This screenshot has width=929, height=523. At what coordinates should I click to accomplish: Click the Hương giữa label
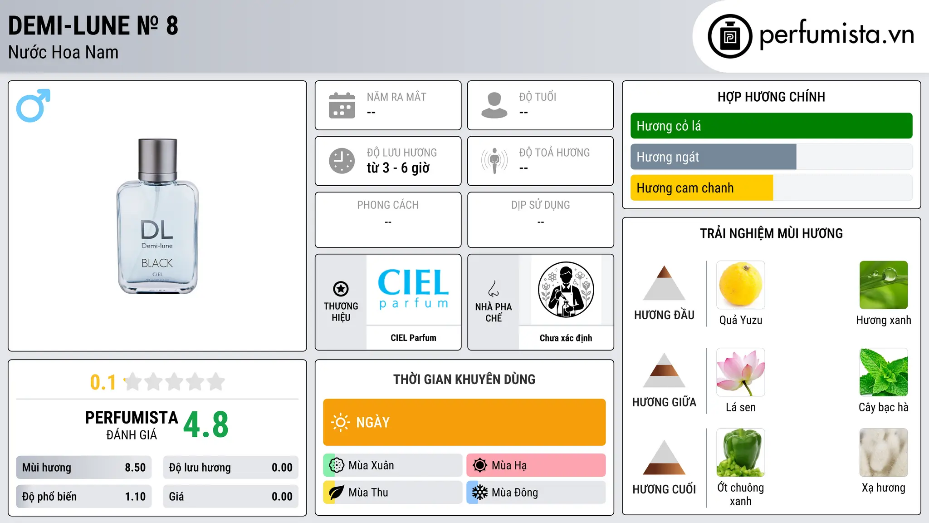[664, 402]
